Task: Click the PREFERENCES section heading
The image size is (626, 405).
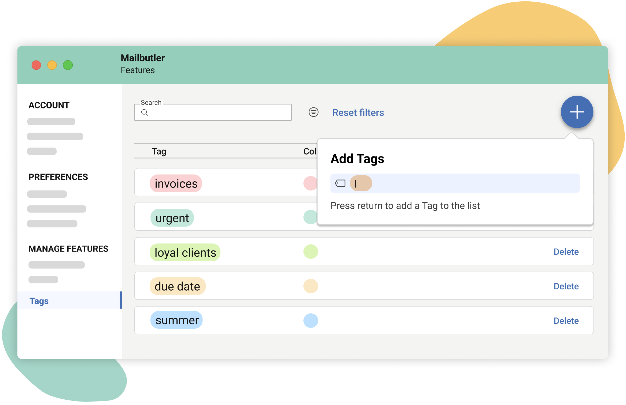Action: 58,177
